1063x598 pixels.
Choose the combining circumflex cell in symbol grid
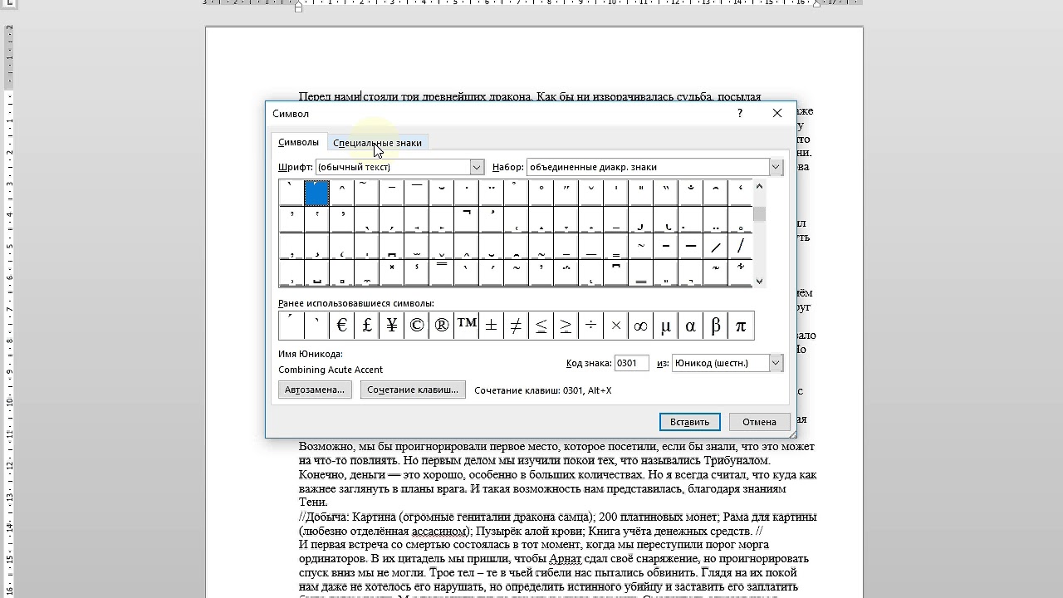click(x=341, y=193)
